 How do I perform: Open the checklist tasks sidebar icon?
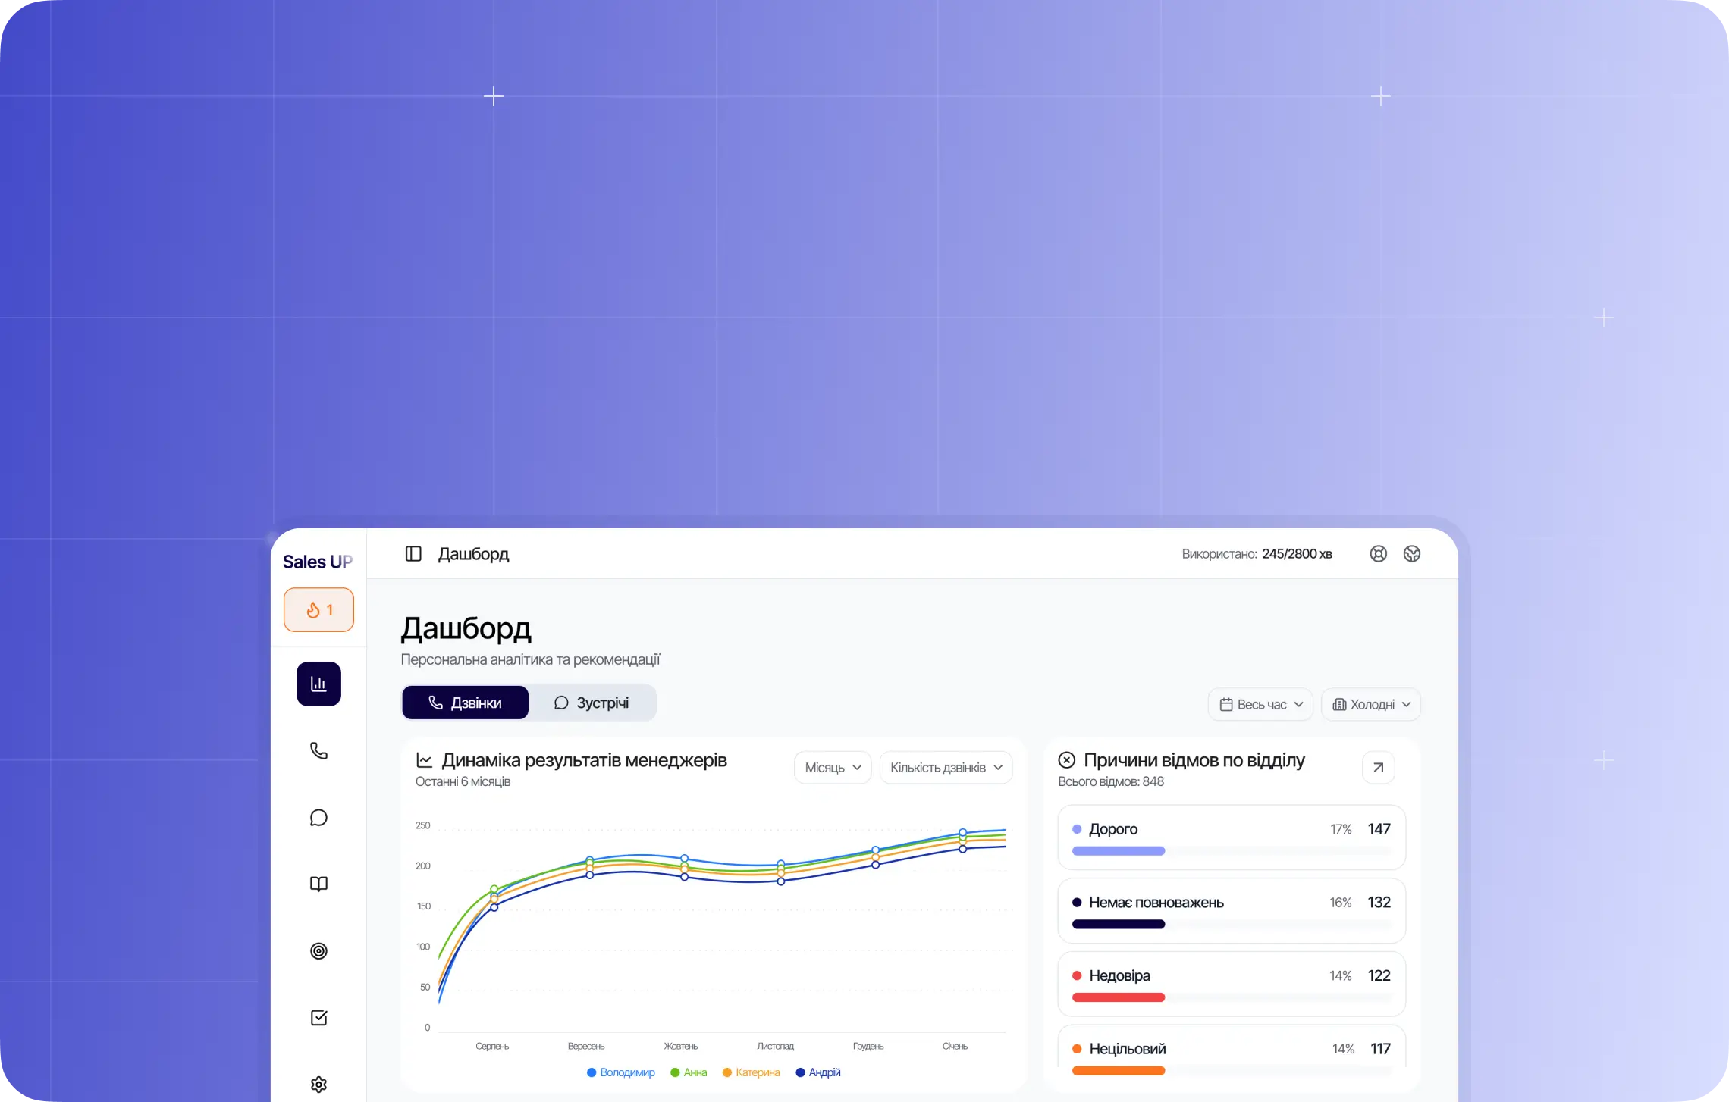(x=318, y=1017)
